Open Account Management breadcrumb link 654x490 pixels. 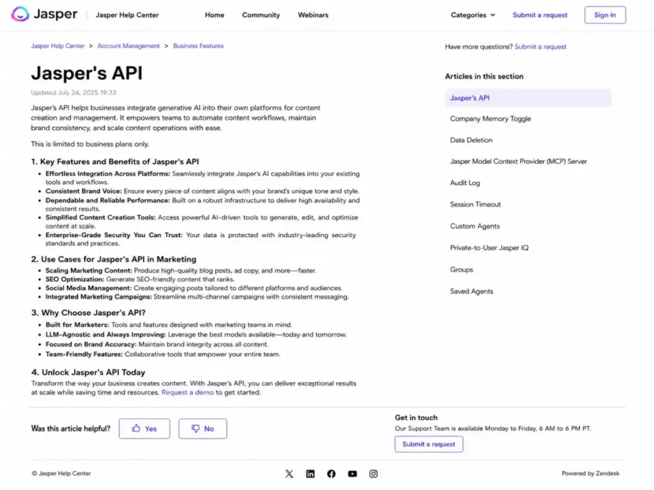[x=128, y=46]
